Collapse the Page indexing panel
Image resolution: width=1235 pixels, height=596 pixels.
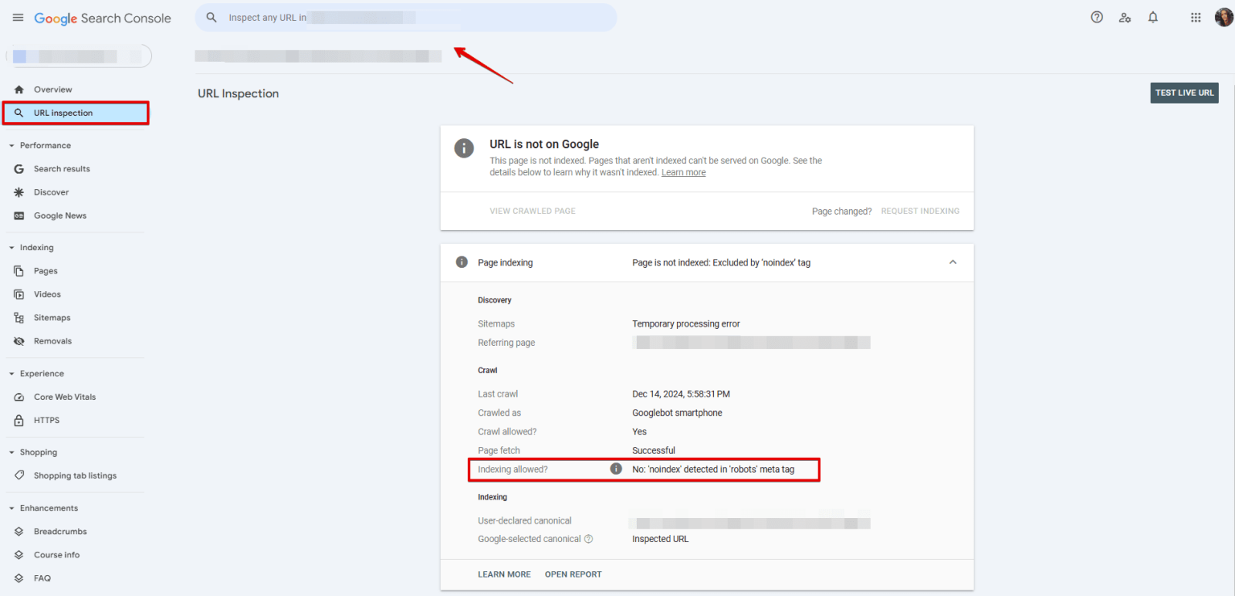click(953, 262)
